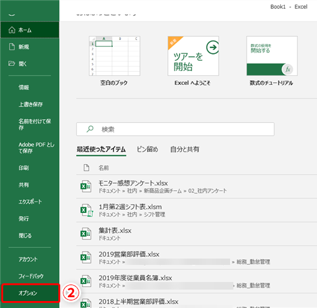Open フィードバック in the menu

click(x=31, y=276)
